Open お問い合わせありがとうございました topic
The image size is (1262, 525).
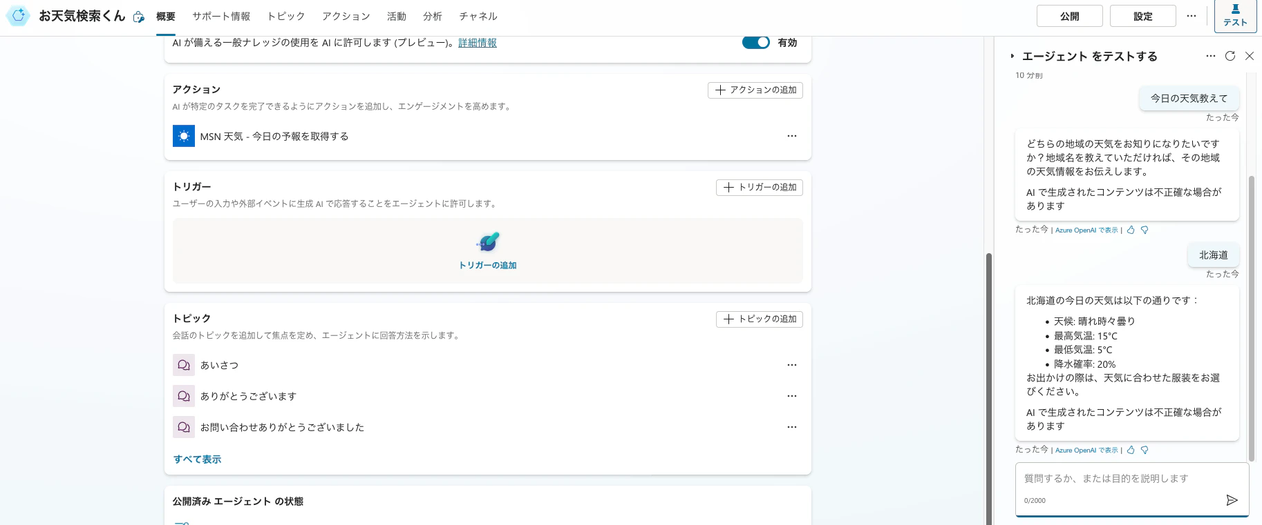coord(282,427)
